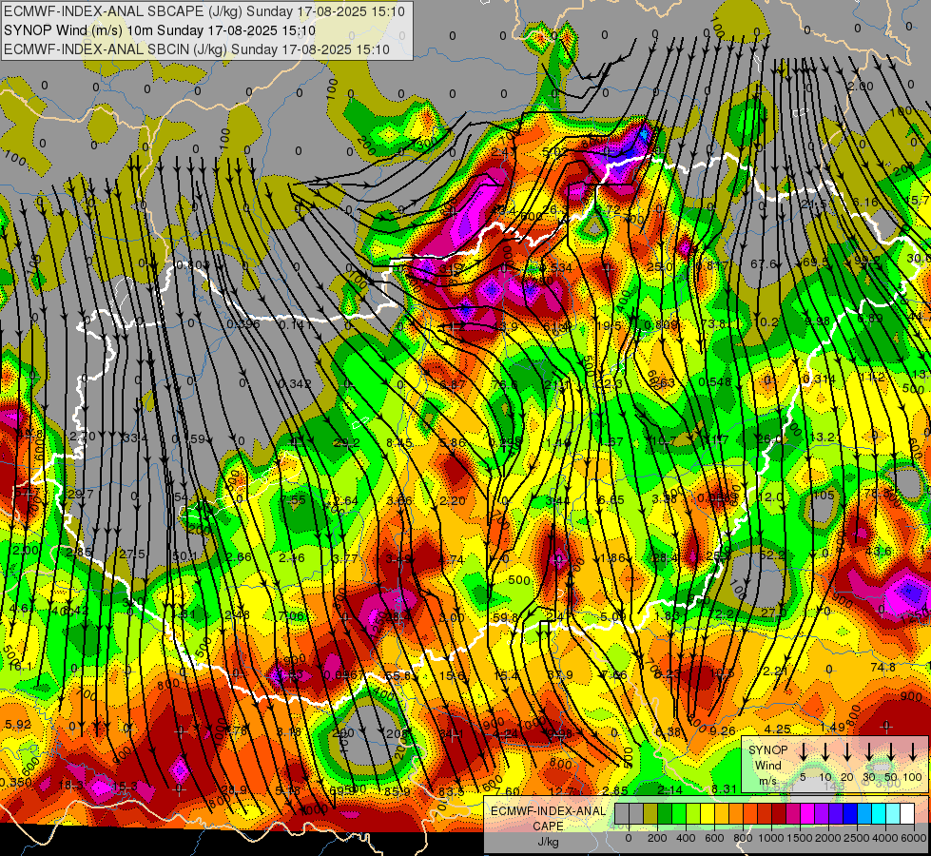Image resolution: width=931 pixels, height=856 pixels.
Task: Click the 73.8 value on the map
Action: (713, 323)
